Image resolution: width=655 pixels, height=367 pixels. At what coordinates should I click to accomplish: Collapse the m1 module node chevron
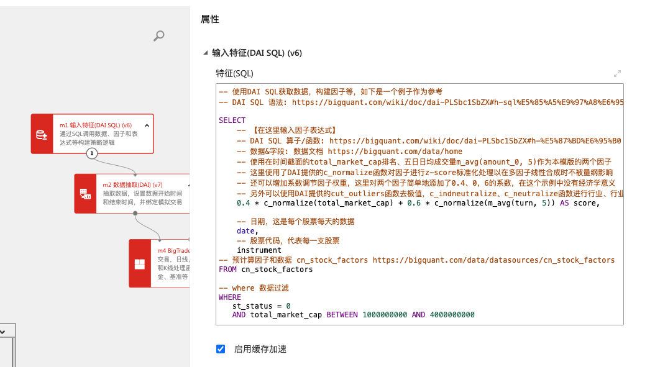click(x=147, y=125)
